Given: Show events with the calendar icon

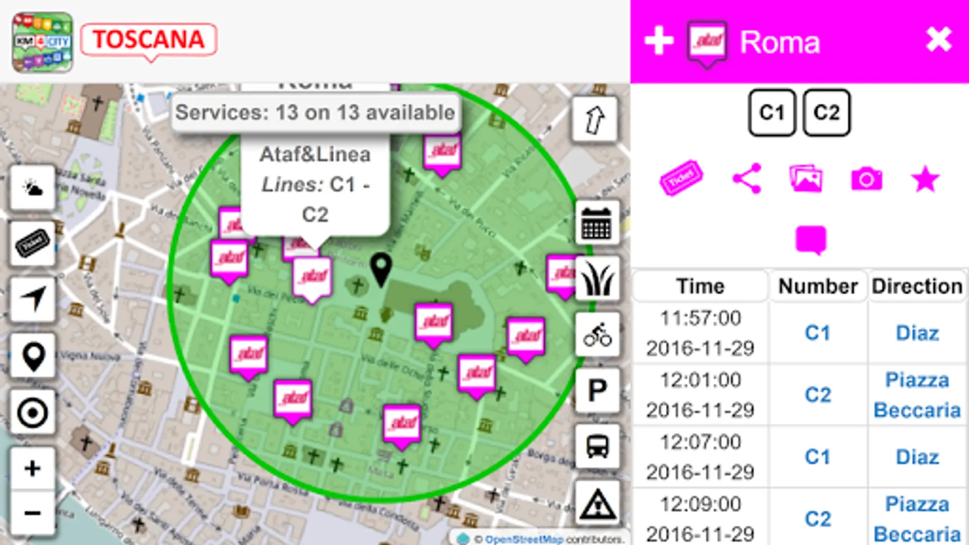Looking at the screenshot, I should [x=597, y=223].
